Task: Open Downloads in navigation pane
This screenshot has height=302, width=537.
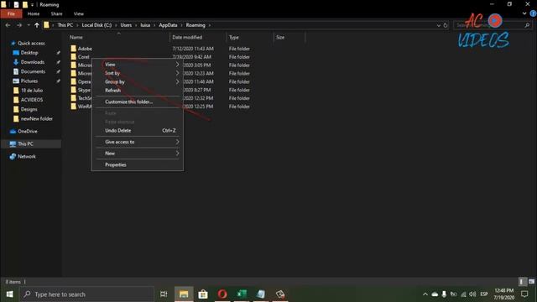Action: tap(33, 62)
